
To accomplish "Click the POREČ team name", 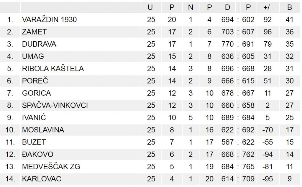I will coord(35,81).
